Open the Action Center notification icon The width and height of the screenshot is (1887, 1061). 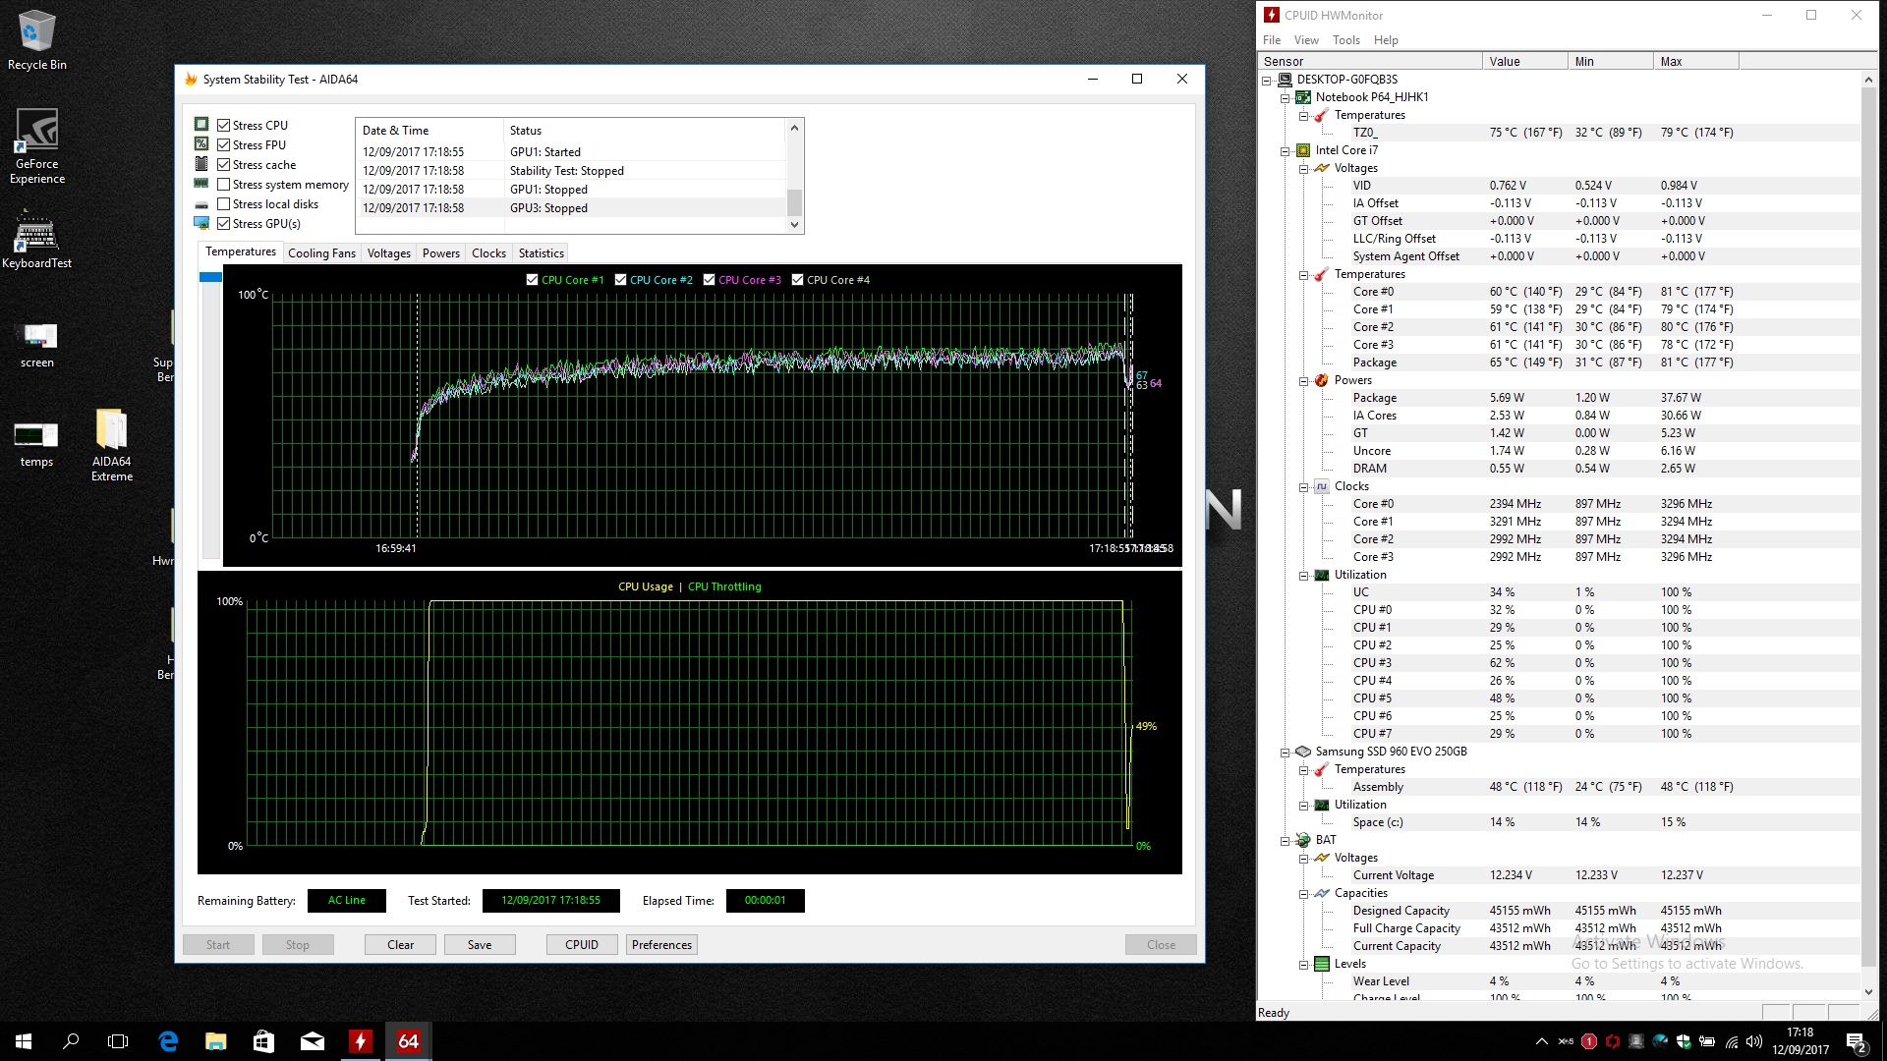[x=1857, y=1041]
